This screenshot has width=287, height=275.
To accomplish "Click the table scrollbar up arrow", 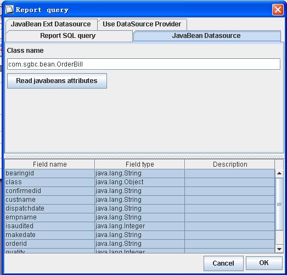I will pyautogui.click(x=279, y=173).
